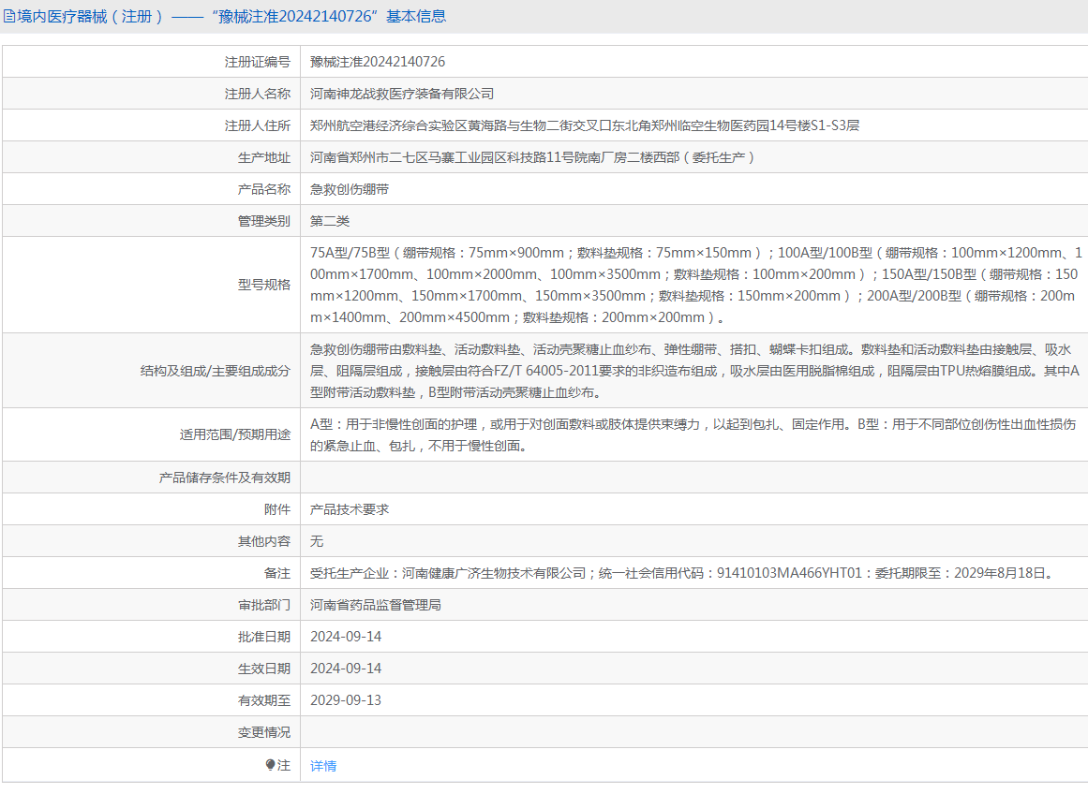
Task: Click the 型号规格 row label
Action: 264,285
